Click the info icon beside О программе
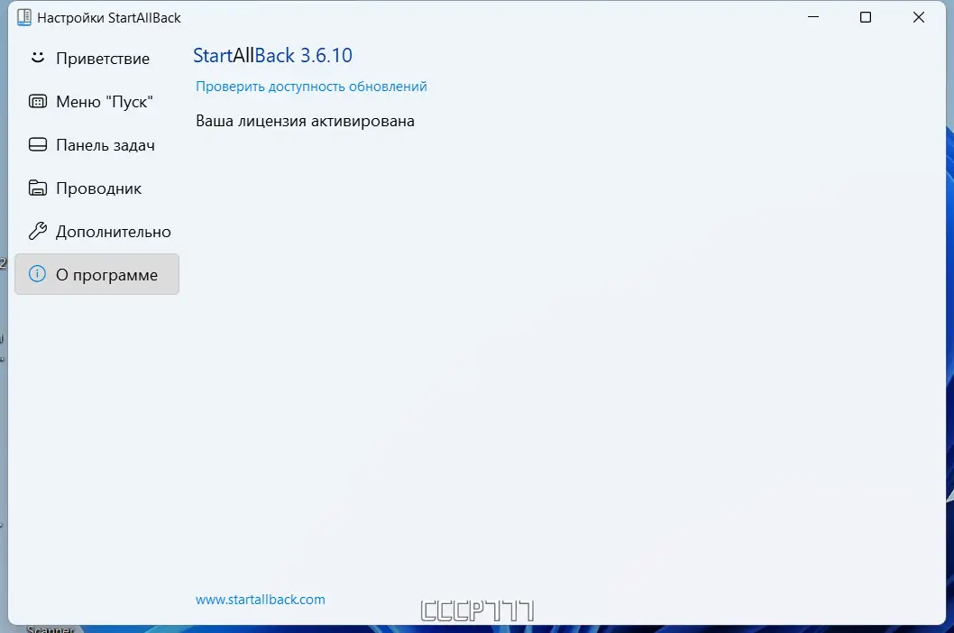This screenshot has height=633, width=954. click(x=37, y=274)
